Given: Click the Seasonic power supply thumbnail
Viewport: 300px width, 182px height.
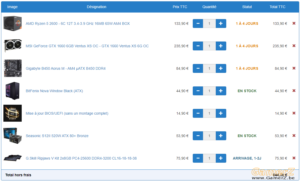Looking at the screenshot, I should tap(13, 136).
